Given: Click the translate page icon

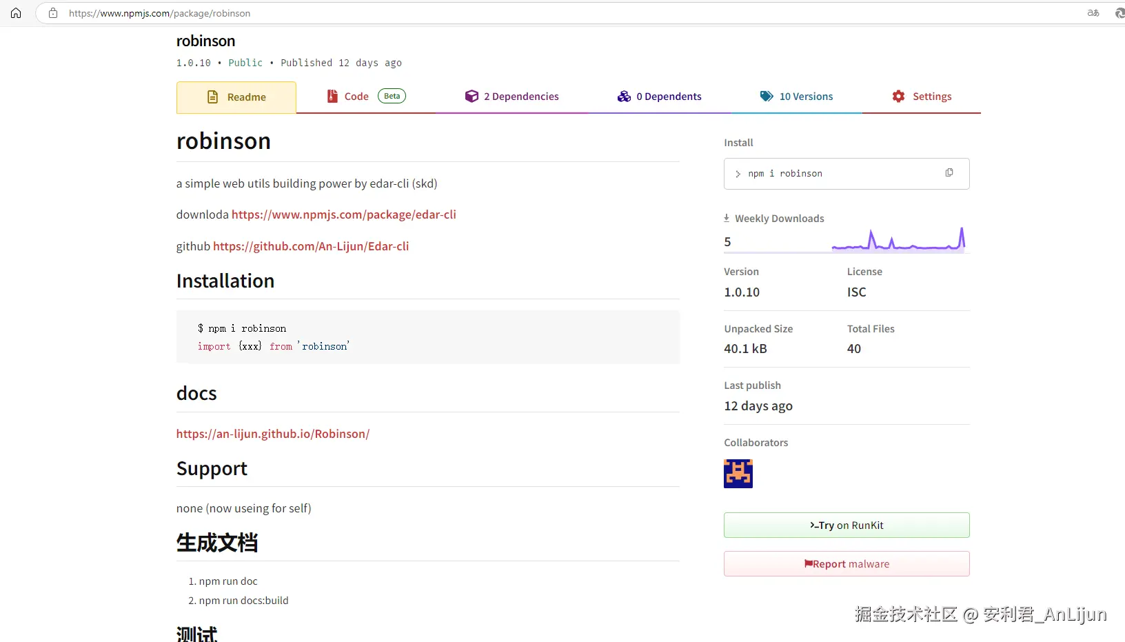Looking at the screenshot, I should click(x=1093, y=13).
